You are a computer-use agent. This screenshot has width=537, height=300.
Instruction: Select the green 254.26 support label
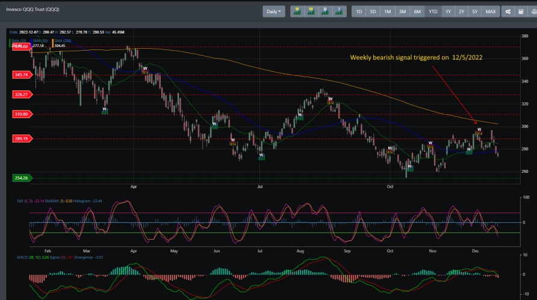(22, 178)
